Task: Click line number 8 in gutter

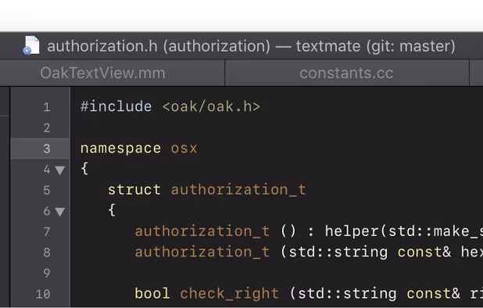Action: coord(47,252)
